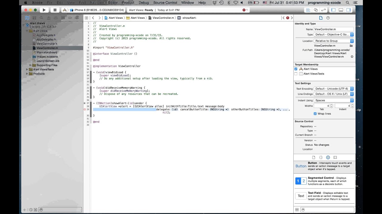Image resolution: width=382 pixels, height=214 pixels.
Task: Open the Location Relative to Group dropdown
Action: (x=334, y=41)
